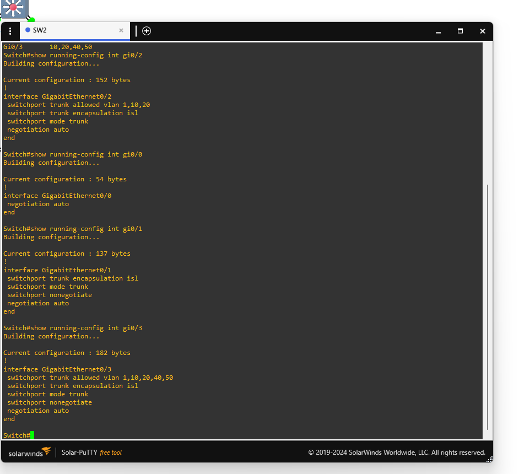Click the line 'Switch#show running-config int gi0/2'

pos(73,55)
